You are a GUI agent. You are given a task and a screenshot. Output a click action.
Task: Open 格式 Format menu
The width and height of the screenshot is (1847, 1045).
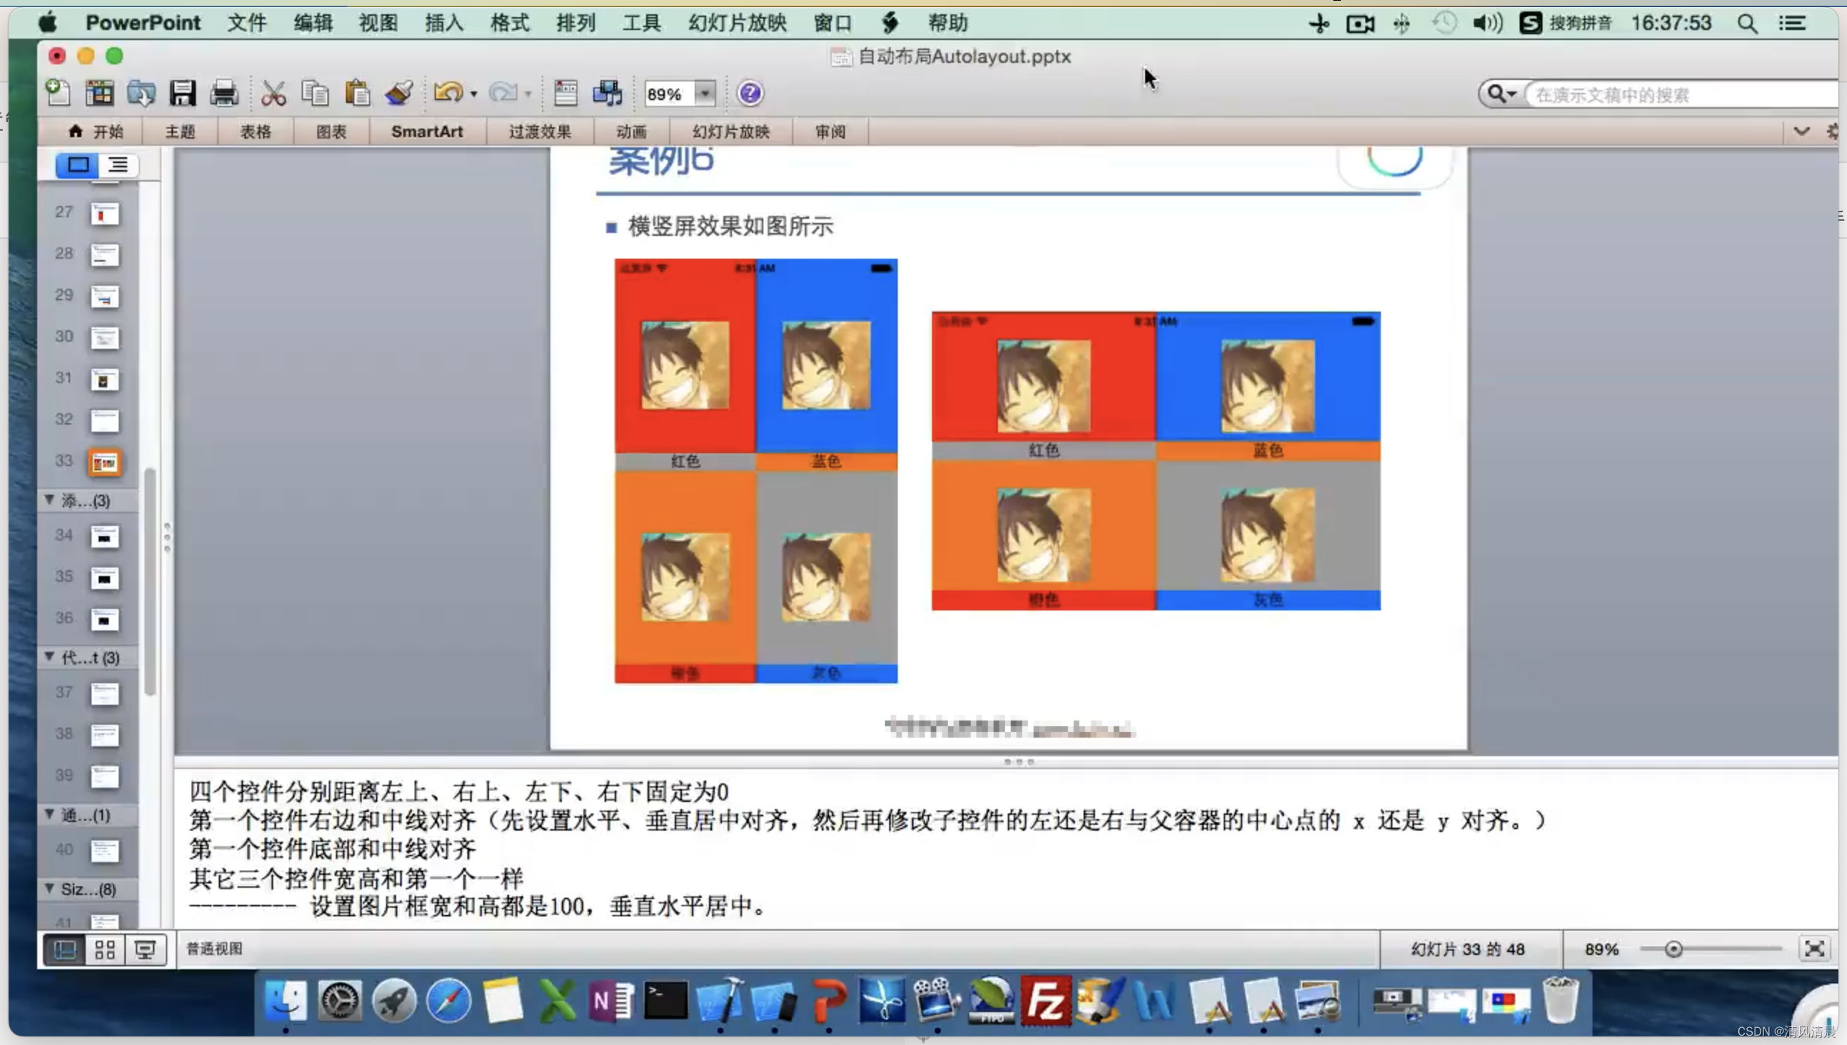pyautogui.click(x=510, y=23)
